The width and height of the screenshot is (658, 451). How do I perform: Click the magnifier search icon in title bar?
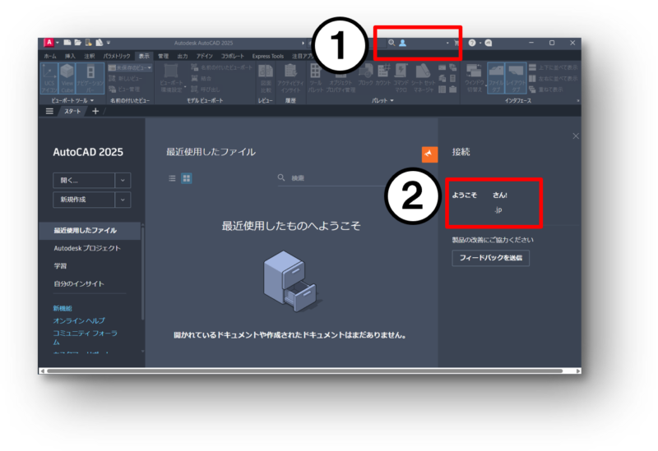tap(392, 43)
